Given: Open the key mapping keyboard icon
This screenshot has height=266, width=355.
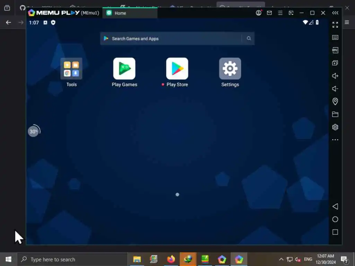Looking at the screenshot, I should tap(335, 37).
